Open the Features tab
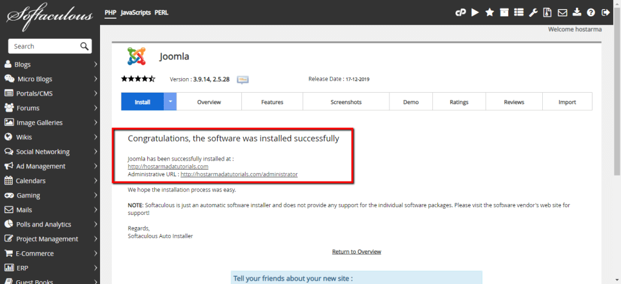This screenshot has width=621, height=284. point(272,102)
